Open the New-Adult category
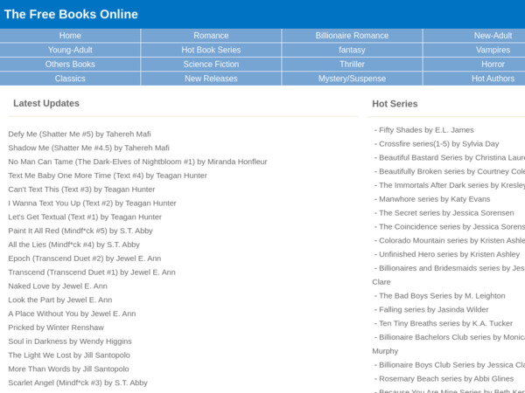Image resolution: width=525 pixels, height=393 pixels. 493,36
